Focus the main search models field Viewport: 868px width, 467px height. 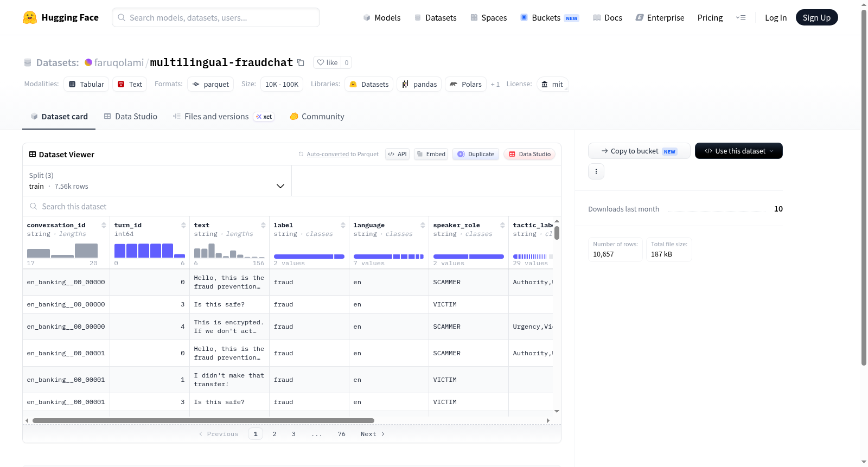216,17
